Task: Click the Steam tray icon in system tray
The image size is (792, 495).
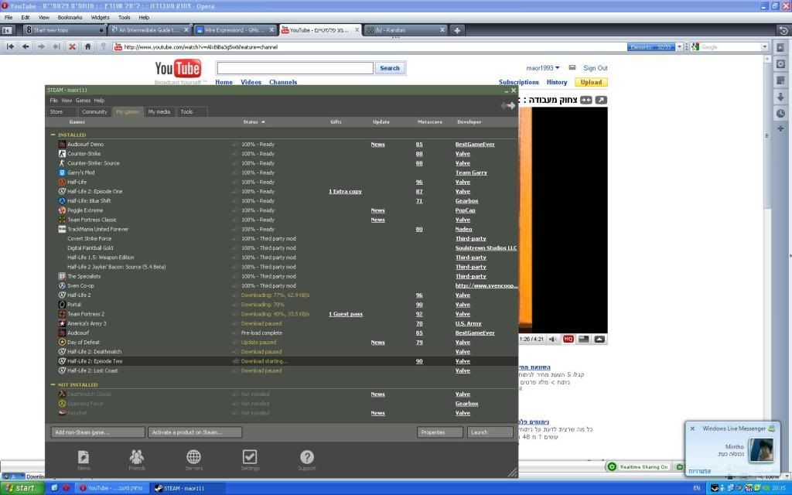Action: [x=714, y=488]
